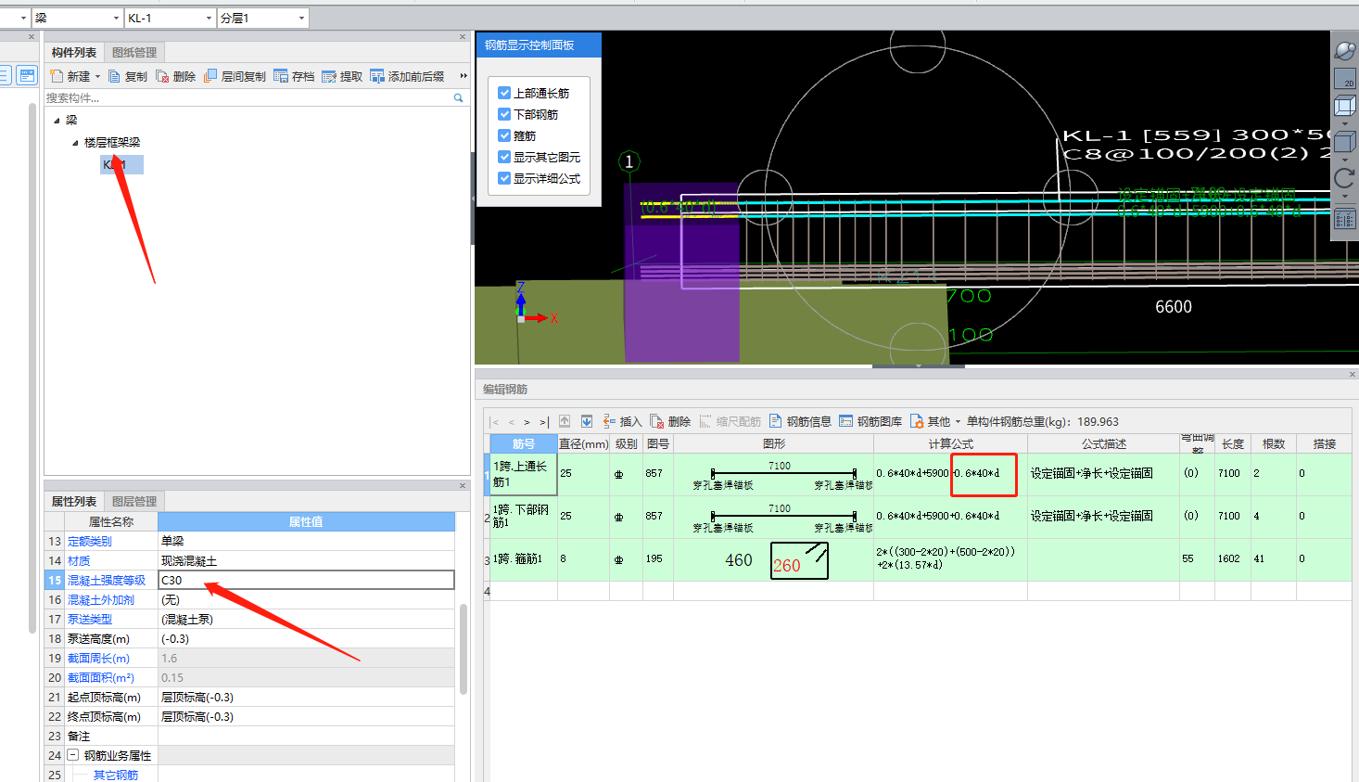Go to last rebar record
Screen dimensions: 1359x782
544,422
